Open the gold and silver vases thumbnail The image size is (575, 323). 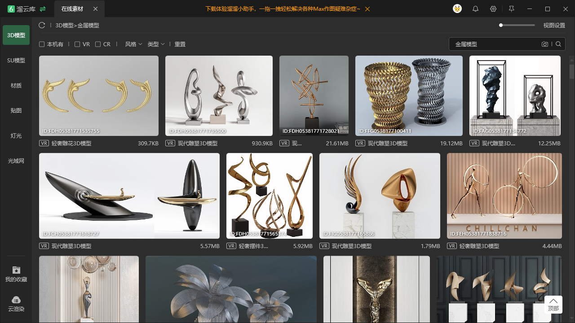[409, 96]
